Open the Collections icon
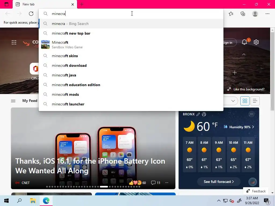The width and height of the screenshot is (275, 206). pos(243,14)
